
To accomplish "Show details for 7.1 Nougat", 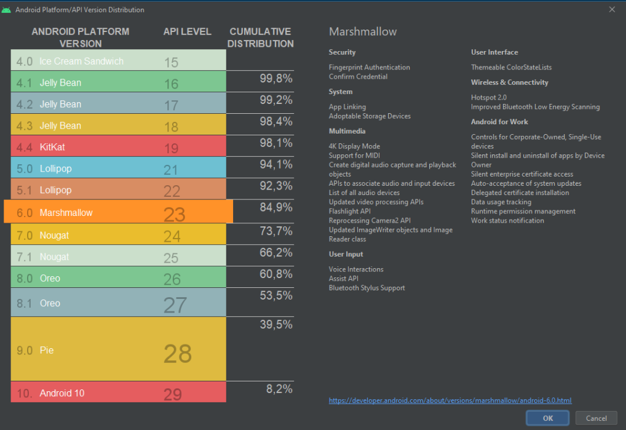I will coord(118,257).
